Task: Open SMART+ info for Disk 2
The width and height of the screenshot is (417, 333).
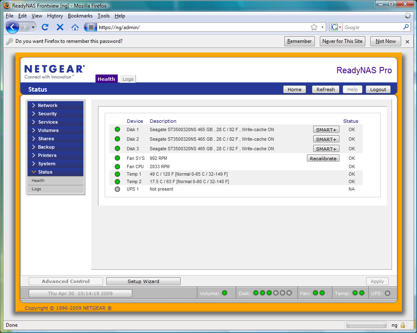Action: [x=326, y=139]
